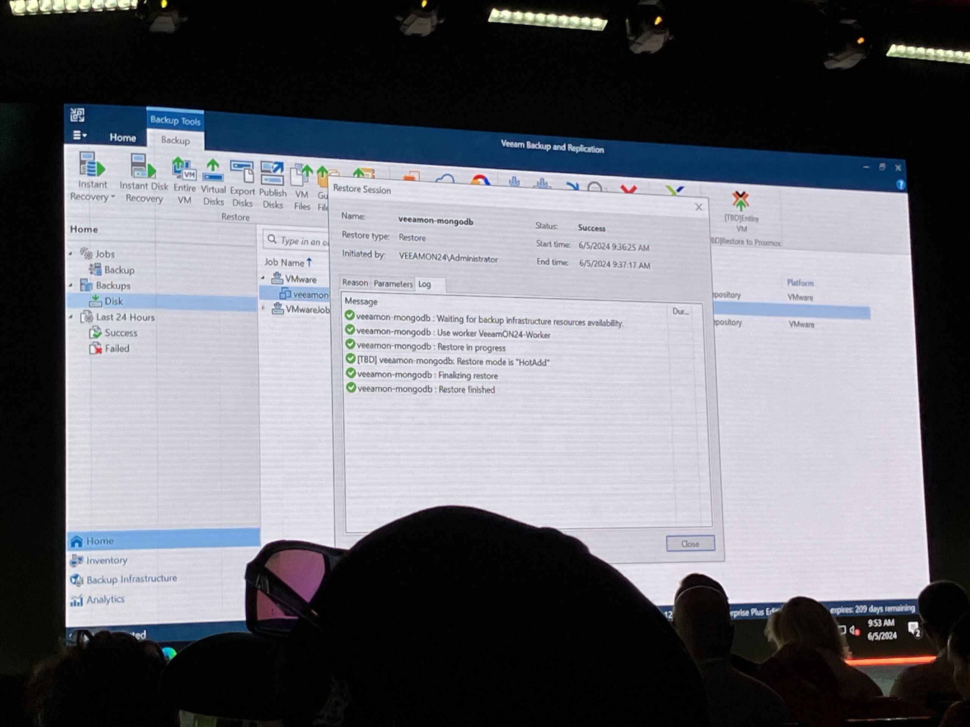Open VM Files restore icon
This screenshot has width=970, height=727.
click(302, 175)
